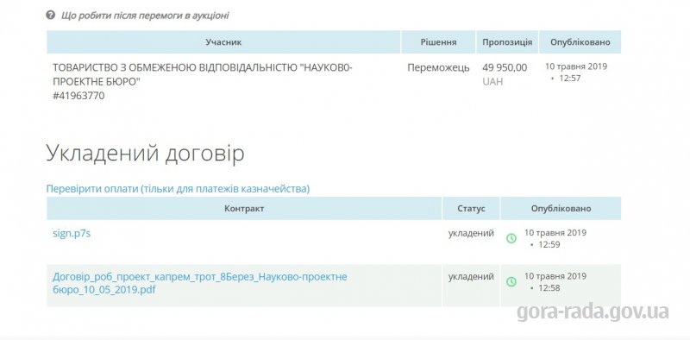The height and width of the screenshot is (340, 690).
Task: Select the UAH currency label
Action: (x=492, y=81)
